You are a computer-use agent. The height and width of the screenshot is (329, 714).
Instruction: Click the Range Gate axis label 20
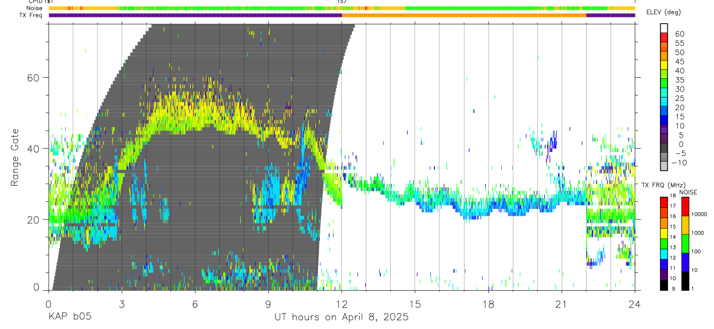click(x=35, y=219)
